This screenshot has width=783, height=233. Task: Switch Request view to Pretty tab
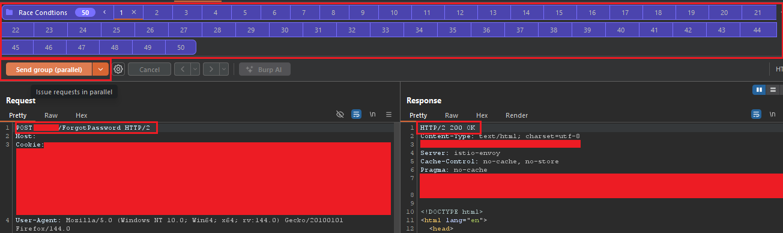click(x=18, y=115)
